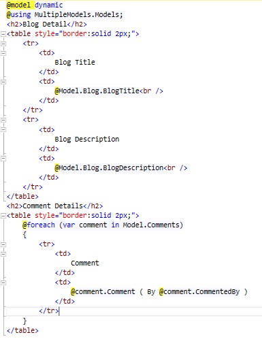Collapse the second tr row block
Image resolution: width=262 pixels, height=339 pixels.
coord(3,120)
